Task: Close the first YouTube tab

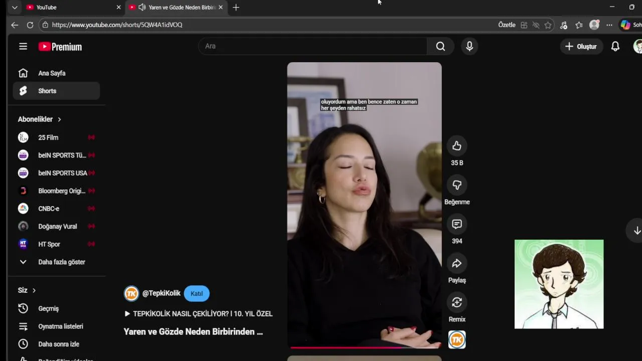Action: pos(118,8)
